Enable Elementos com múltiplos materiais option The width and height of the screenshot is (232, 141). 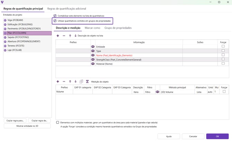(57, 122)
